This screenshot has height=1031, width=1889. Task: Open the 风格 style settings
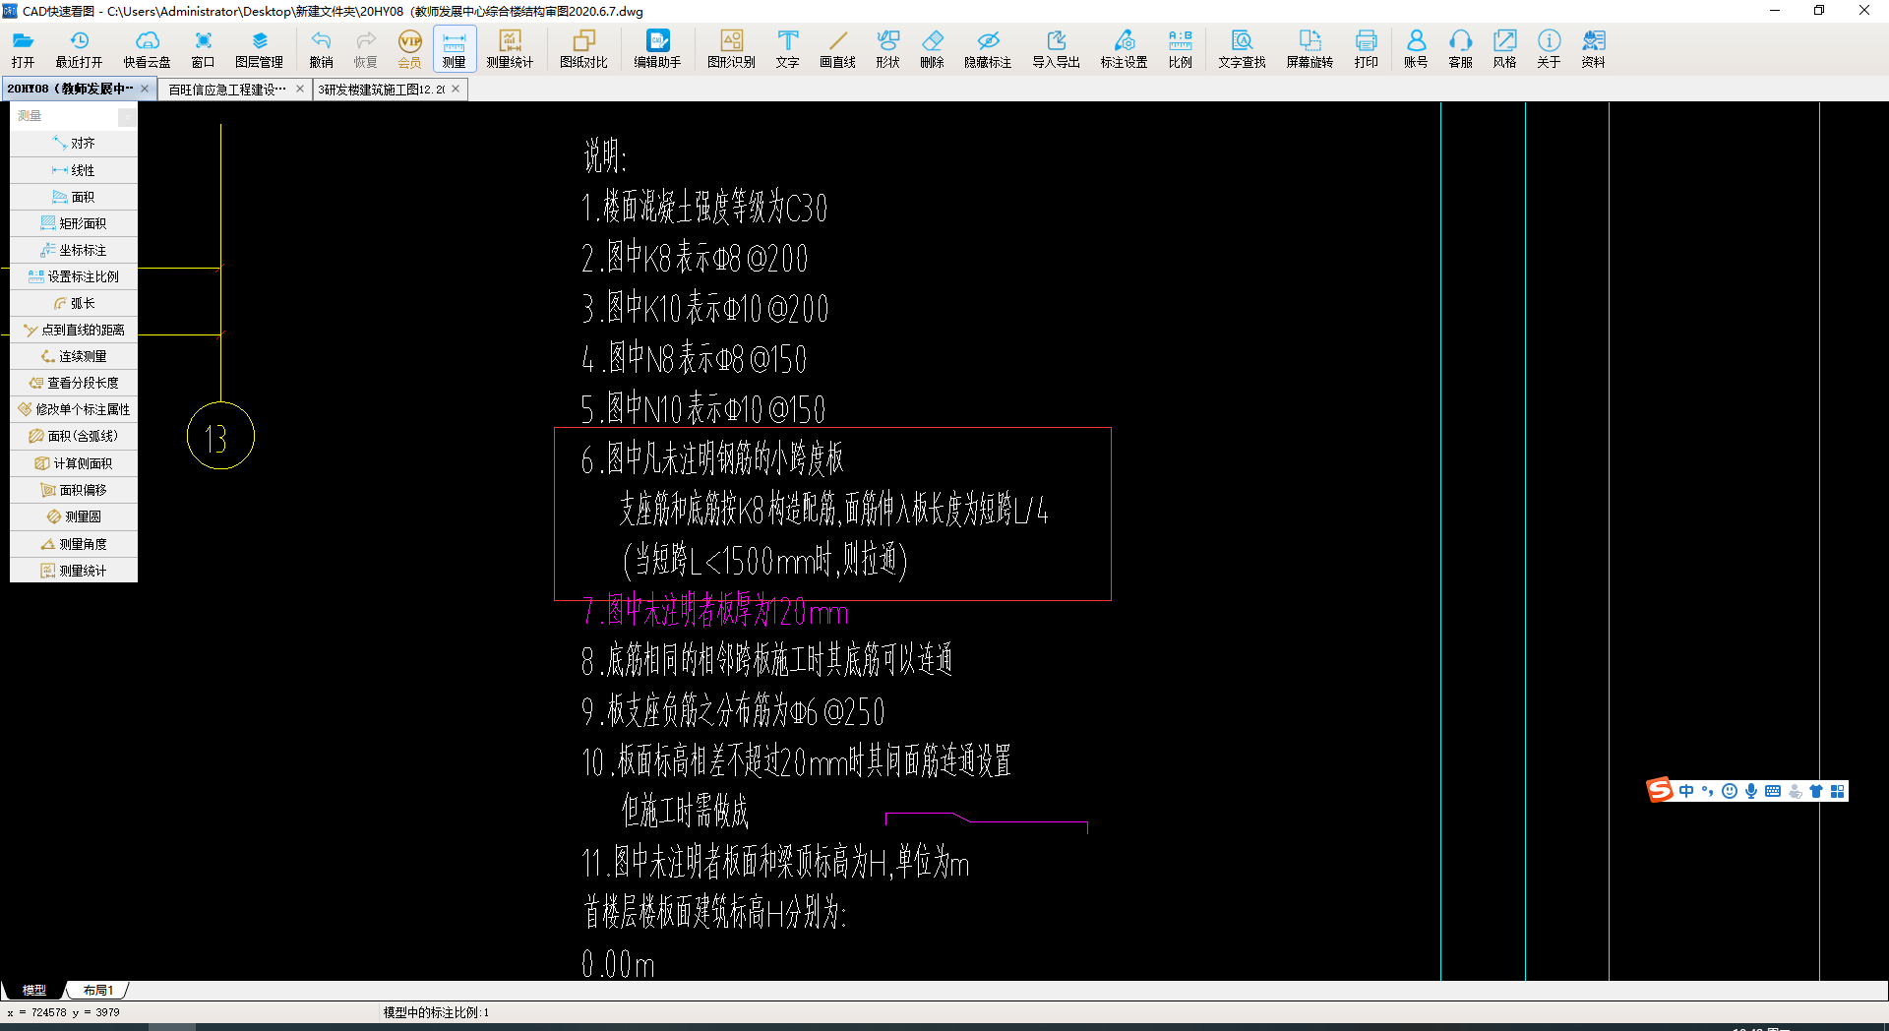coord(1504,49)
